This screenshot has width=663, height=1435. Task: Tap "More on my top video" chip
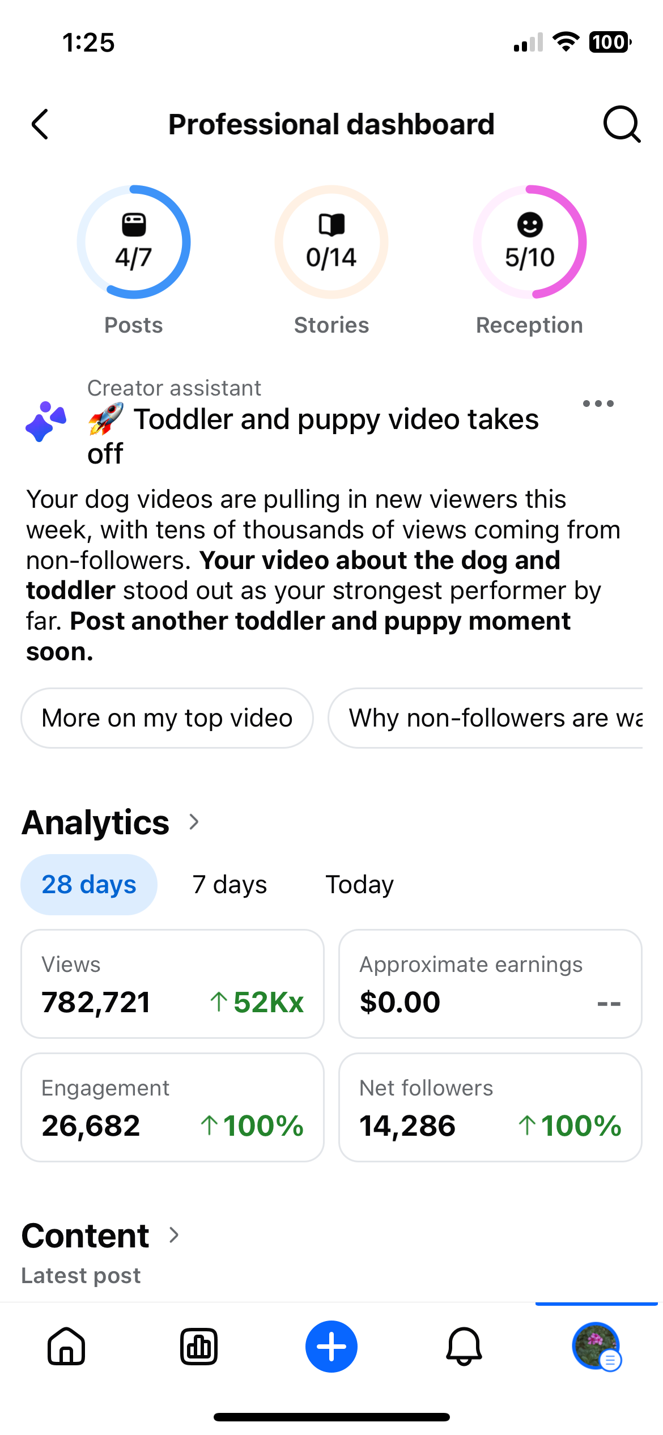tap(167, 718)
